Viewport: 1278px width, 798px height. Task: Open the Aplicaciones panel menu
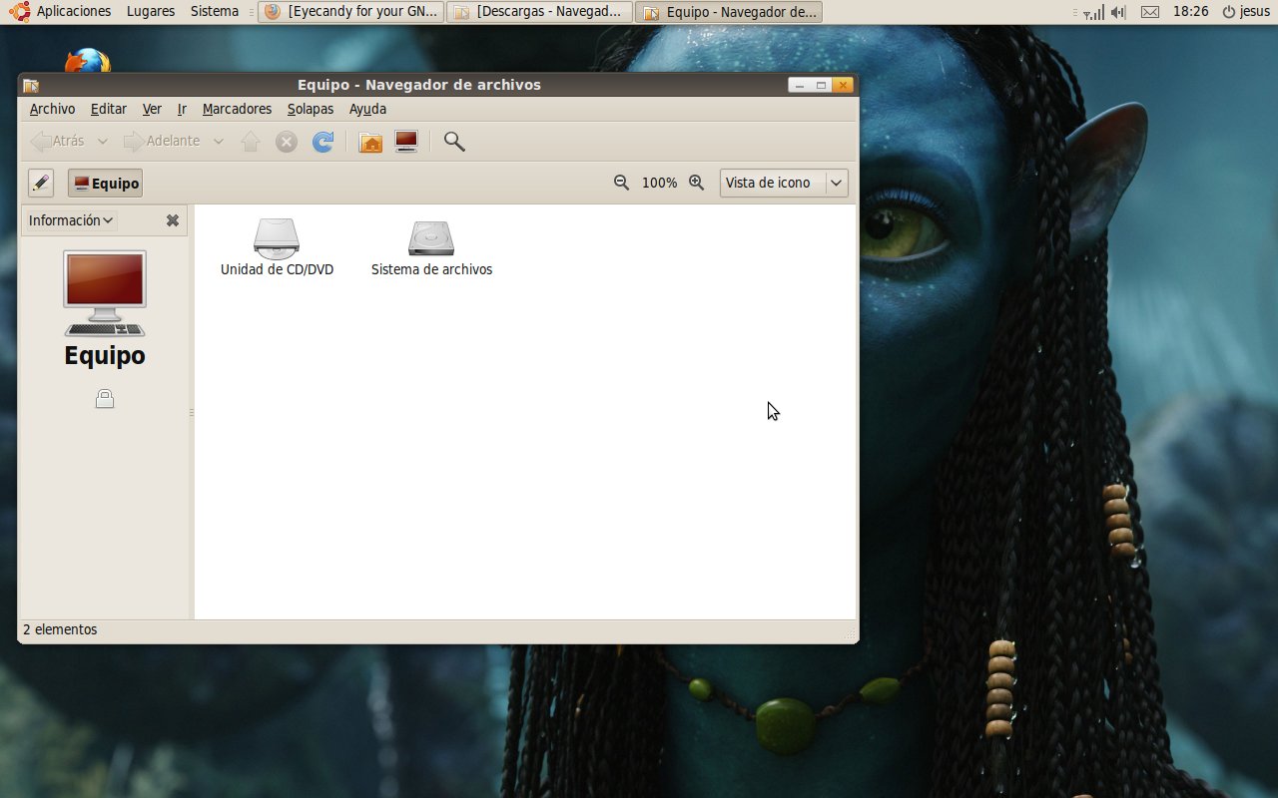click(x=74, y=12)
